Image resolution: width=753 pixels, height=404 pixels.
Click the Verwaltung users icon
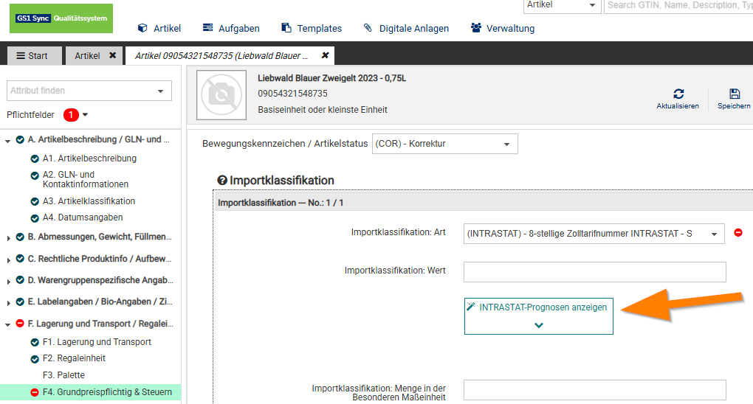(476, 27)
